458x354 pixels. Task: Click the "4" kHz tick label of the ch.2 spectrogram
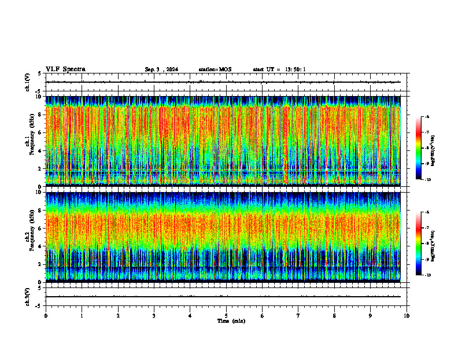pyautogui.click(x=40, y=246)
